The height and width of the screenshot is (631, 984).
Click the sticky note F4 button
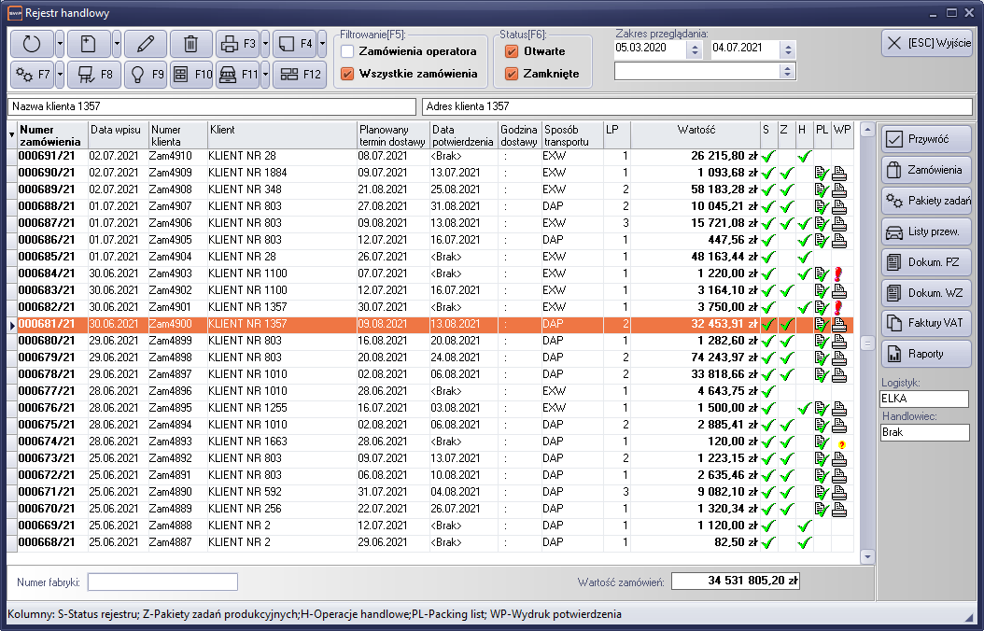(294, 43)
